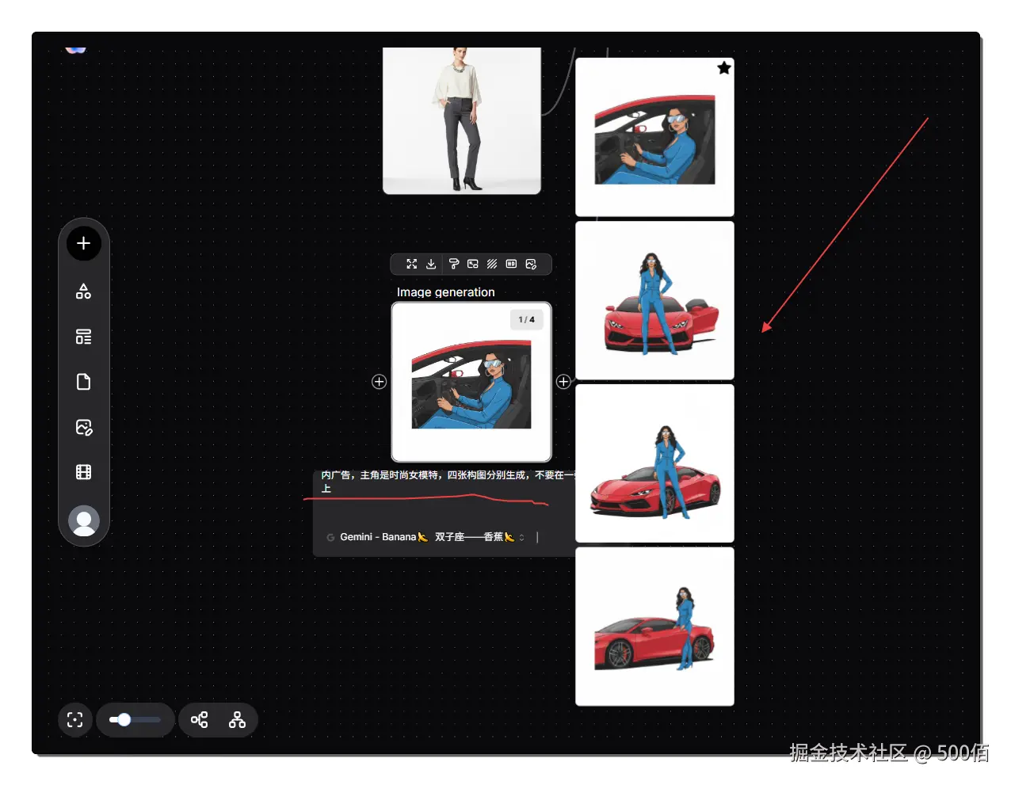This screenshot has height=785, width=1011.
Task: Toggle the star favorite on the top-right car image
Action: tap(723, 68)
